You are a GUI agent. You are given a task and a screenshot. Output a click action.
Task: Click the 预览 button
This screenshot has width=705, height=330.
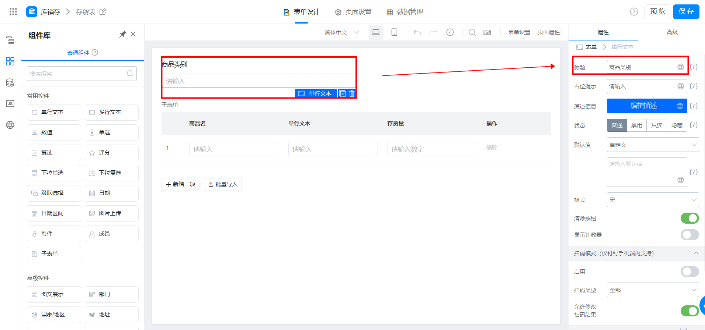pos(657,12)
